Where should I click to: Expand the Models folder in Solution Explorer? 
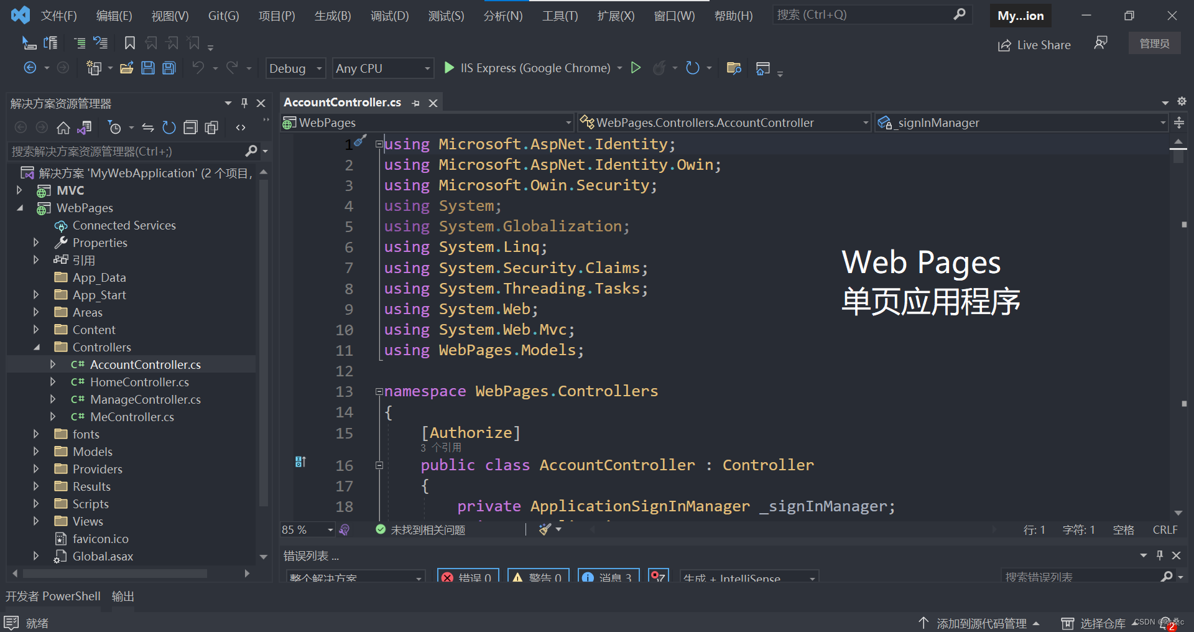[x=36, y=452]
